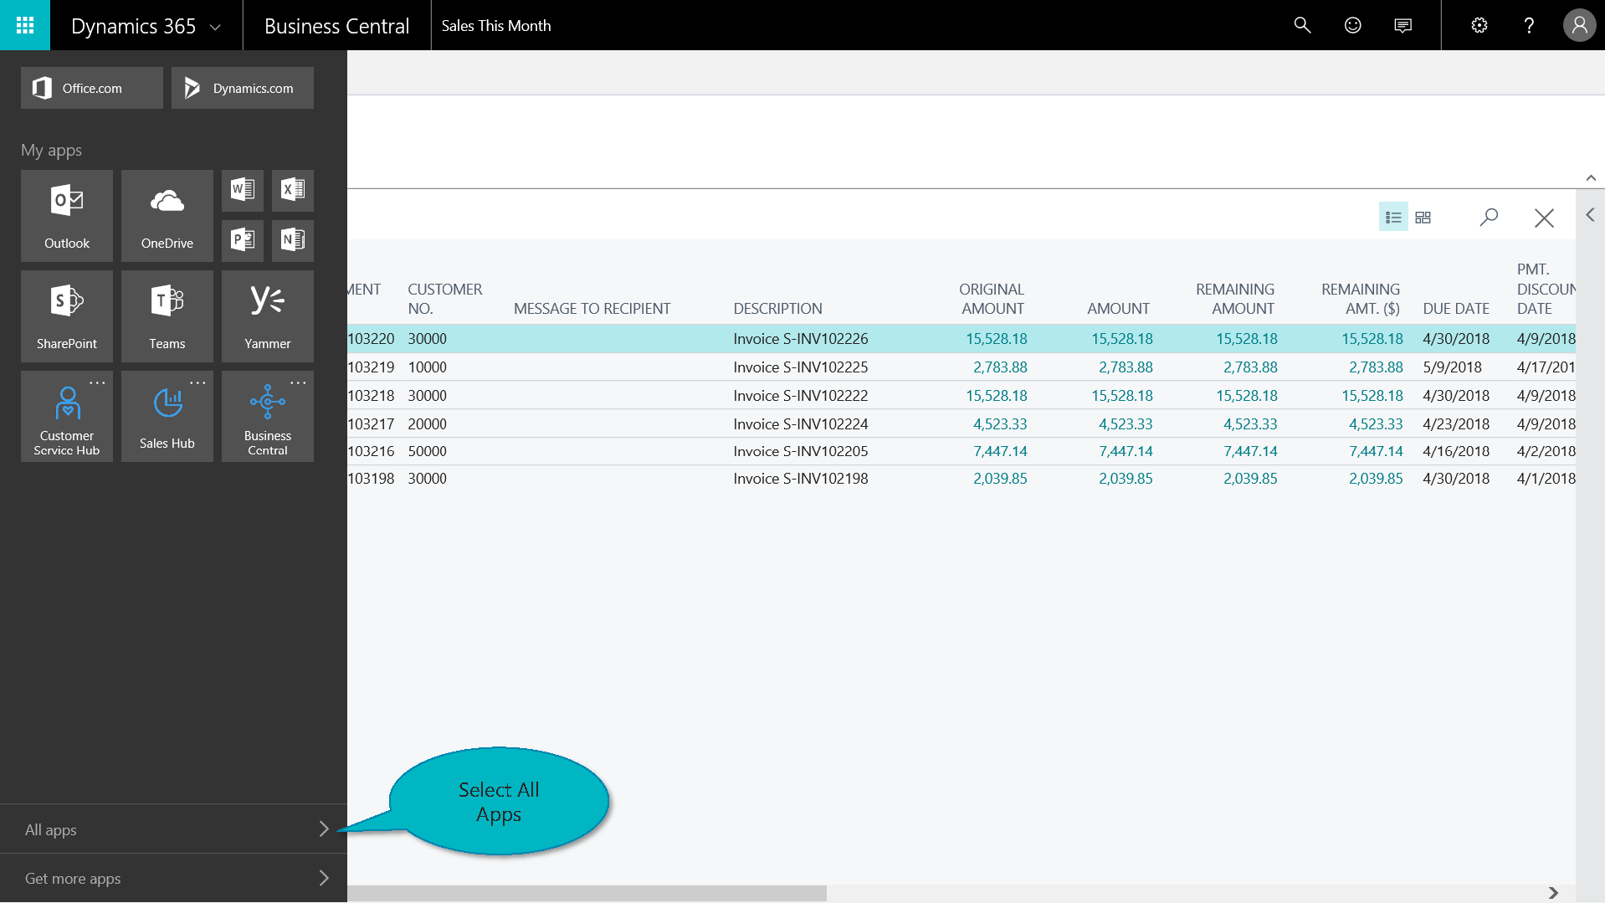Open the Yammer app tile
Screen dimensions: 1605x903
(268, 316)
